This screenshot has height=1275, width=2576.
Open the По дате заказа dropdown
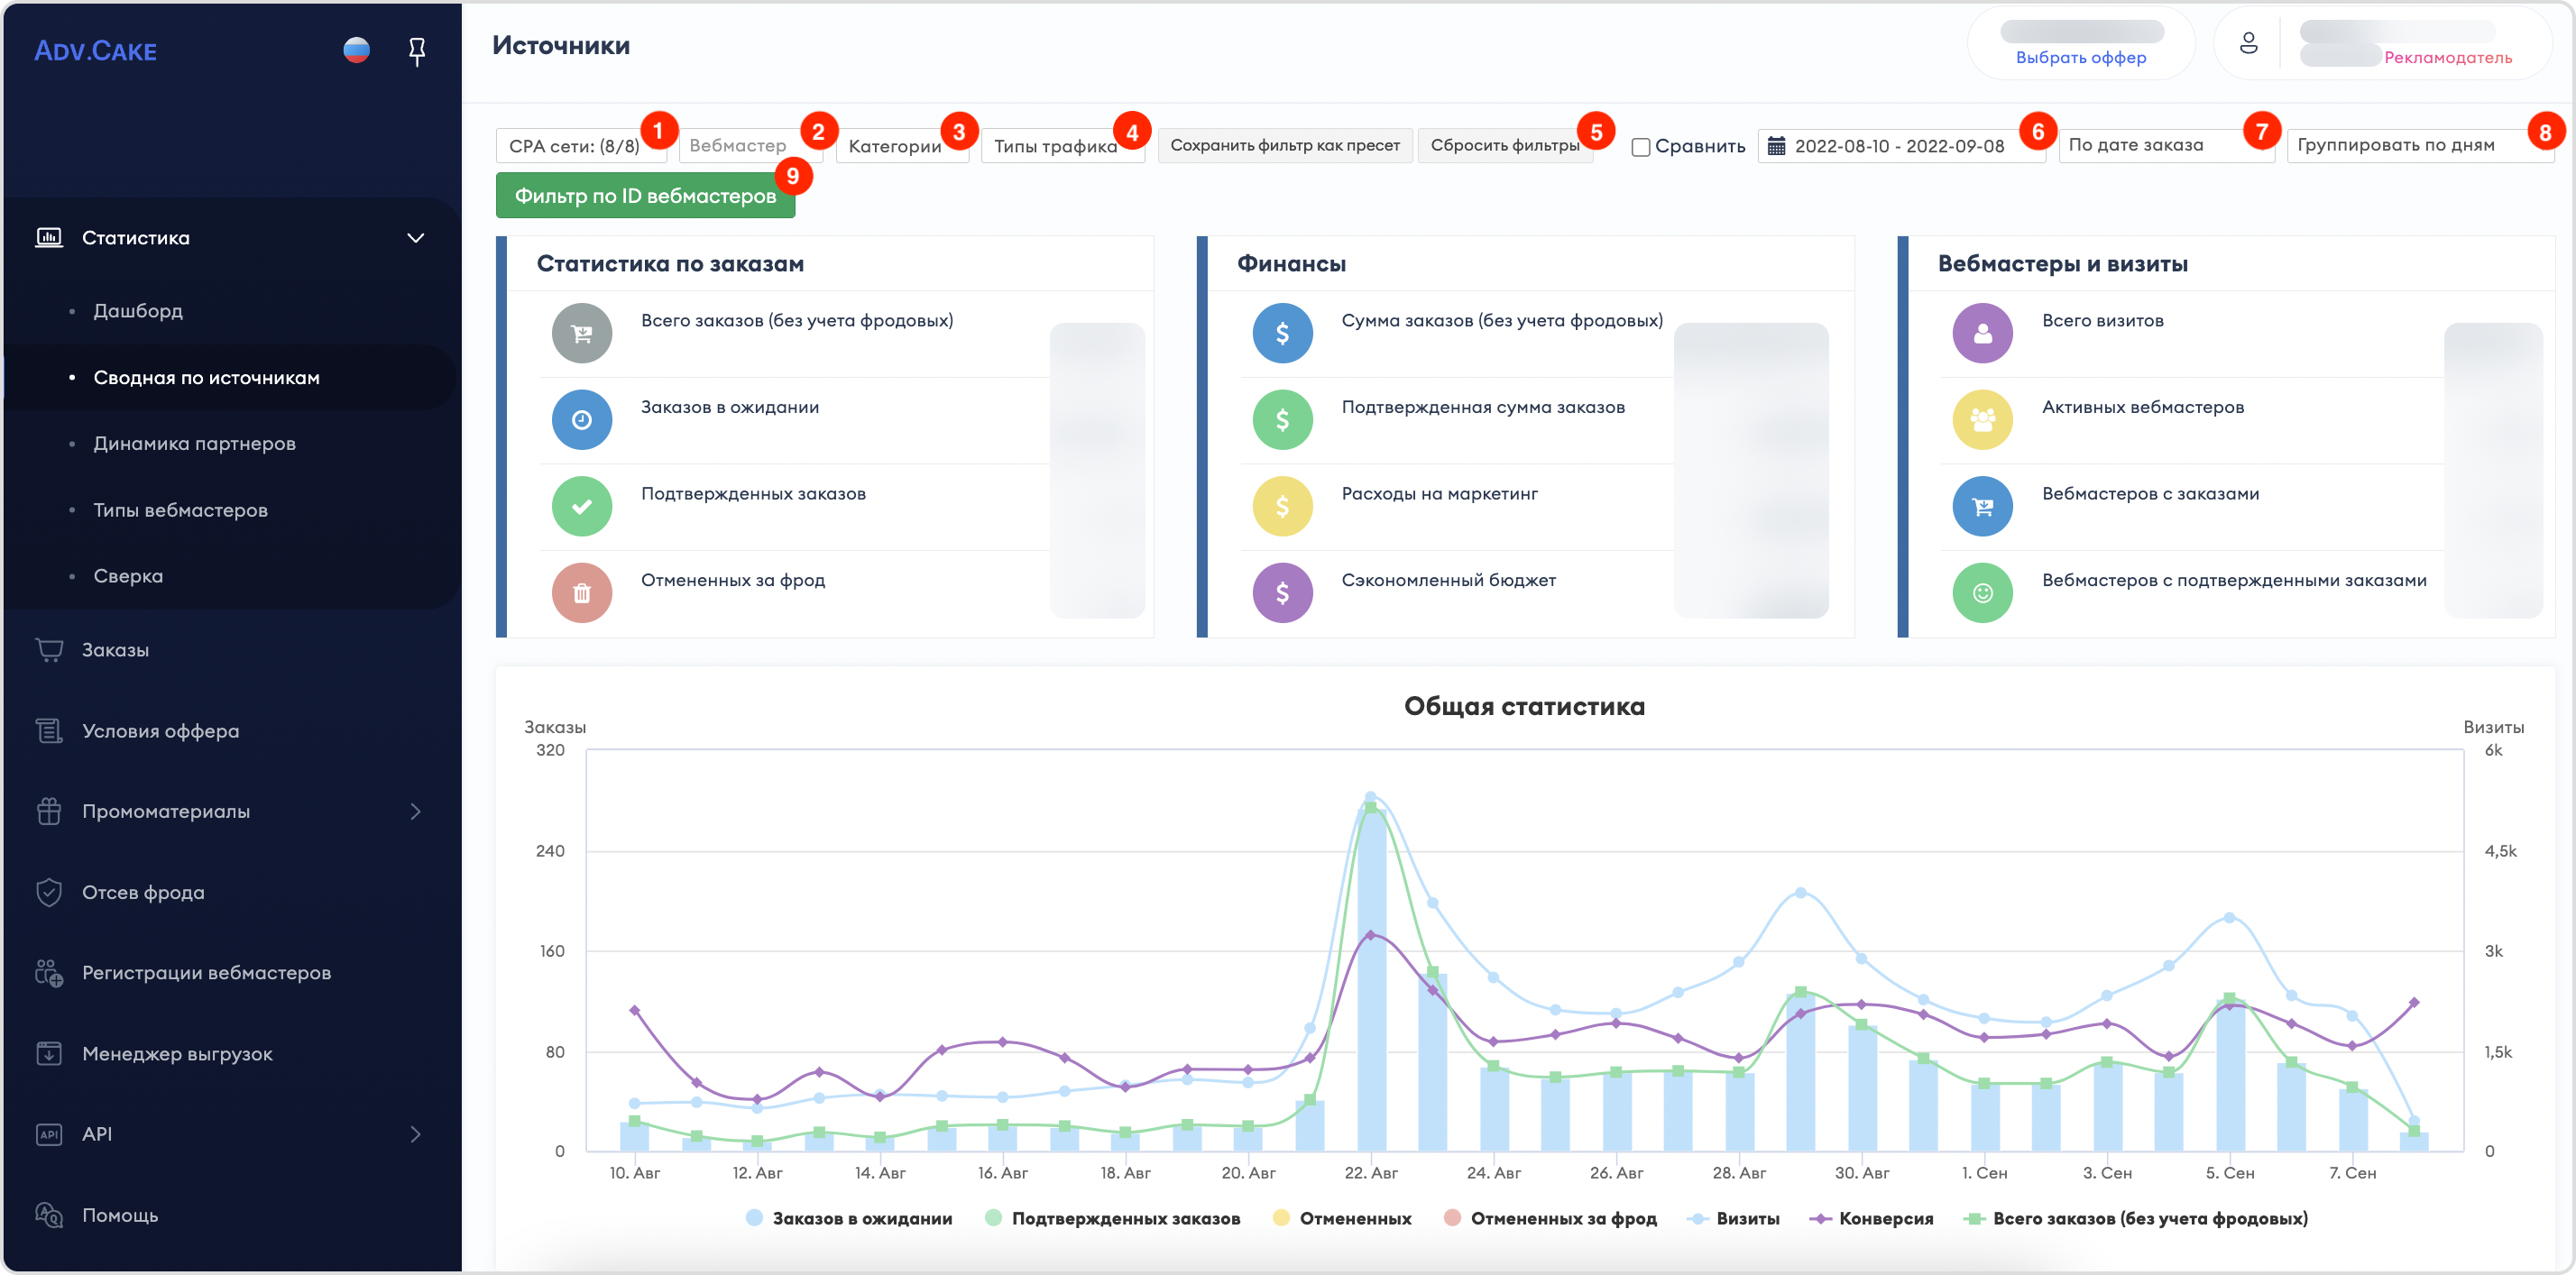point(2166,146)
